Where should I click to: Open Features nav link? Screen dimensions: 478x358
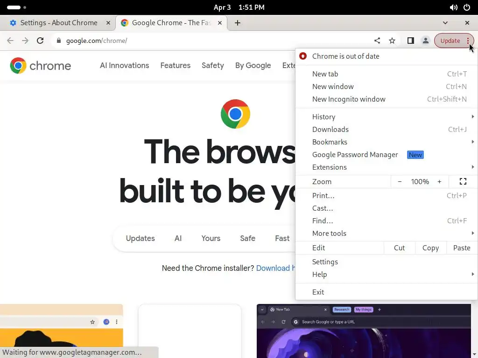click(x=176, y=65)
